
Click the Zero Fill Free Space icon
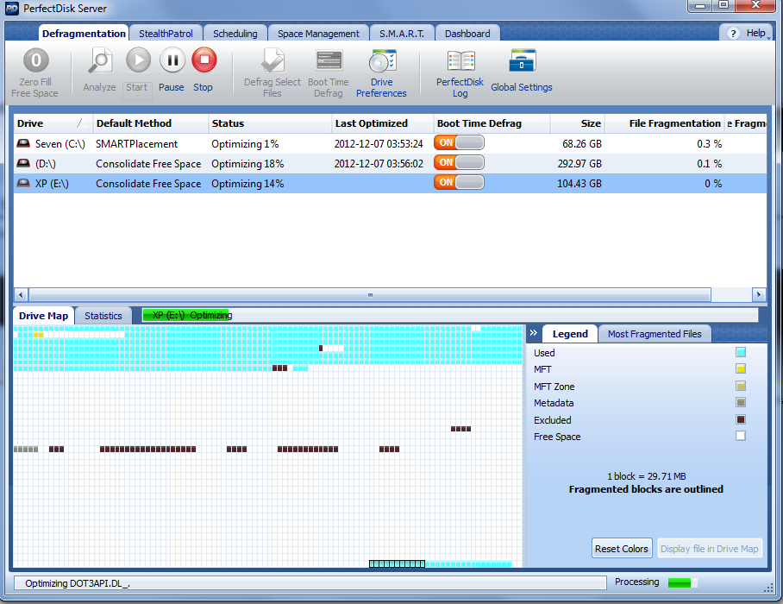[36, 60]
